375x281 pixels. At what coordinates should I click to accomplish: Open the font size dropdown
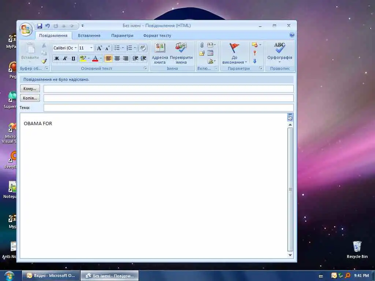click(91, 48)
